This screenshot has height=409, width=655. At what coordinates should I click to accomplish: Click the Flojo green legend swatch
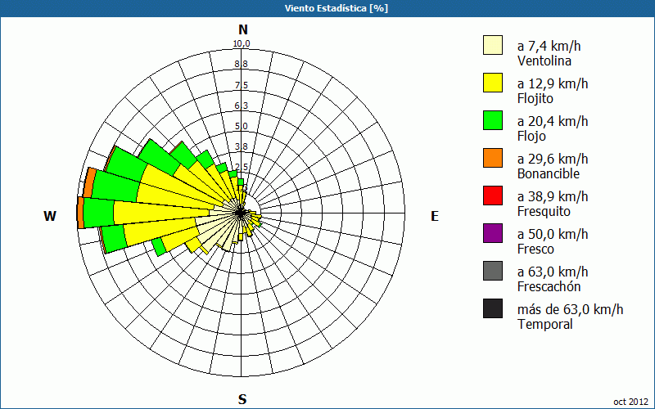pos(493,120)
